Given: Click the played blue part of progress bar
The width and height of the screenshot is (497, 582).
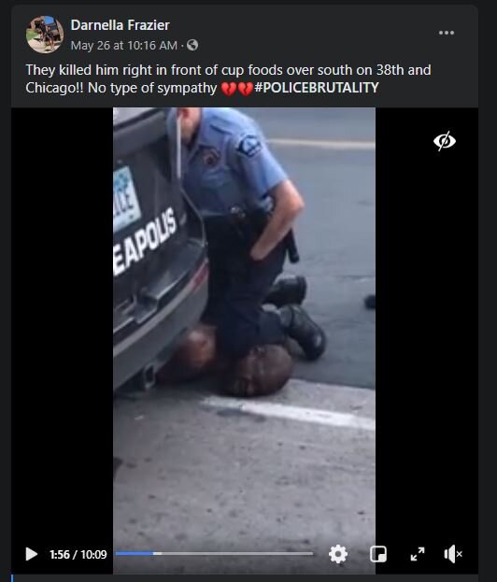Looking at the screenshot, I should [135, 553].
